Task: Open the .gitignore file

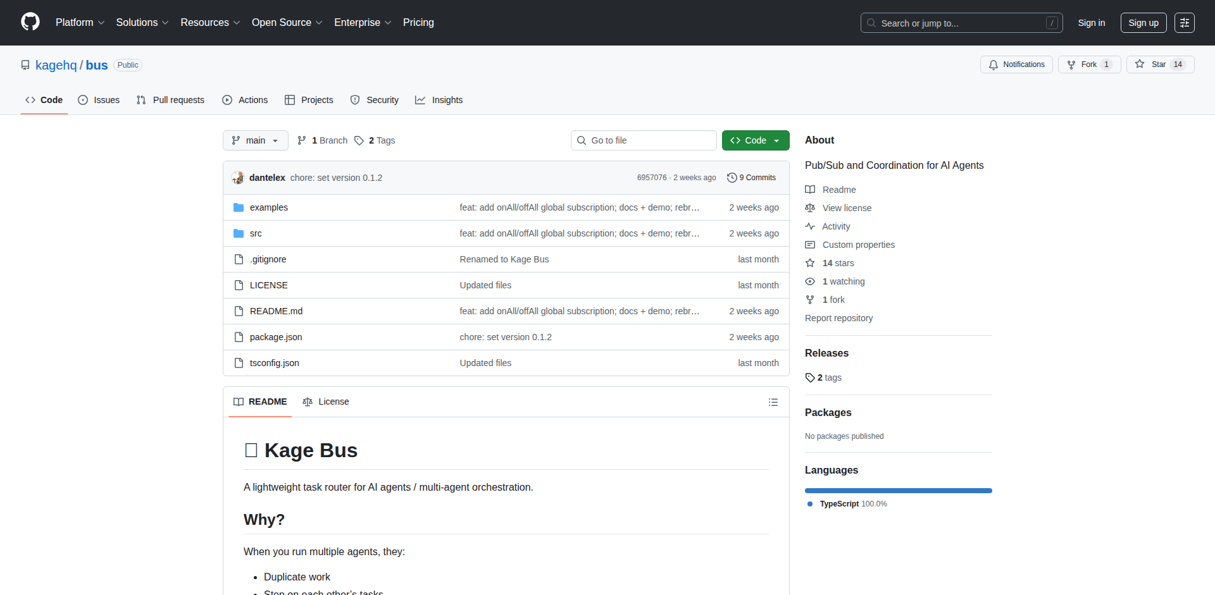Action: coord(268,259)
